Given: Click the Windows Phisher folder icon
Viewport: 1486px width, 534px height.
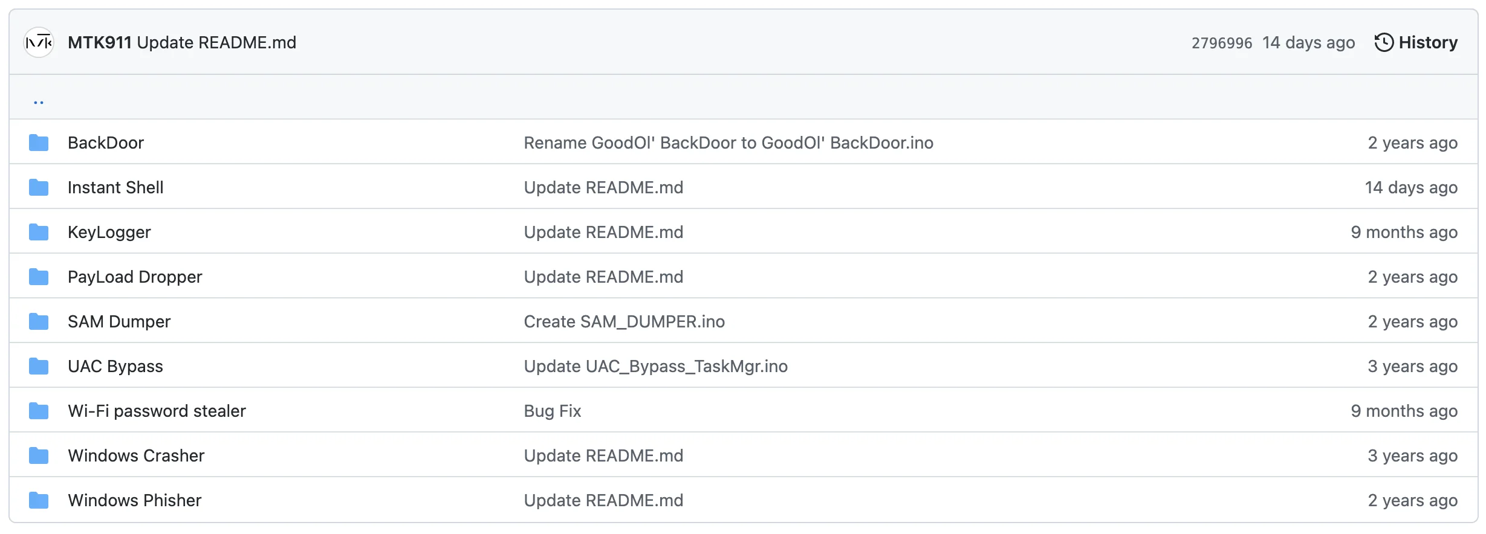Looking at the screenshot, I should click(39, 500).
